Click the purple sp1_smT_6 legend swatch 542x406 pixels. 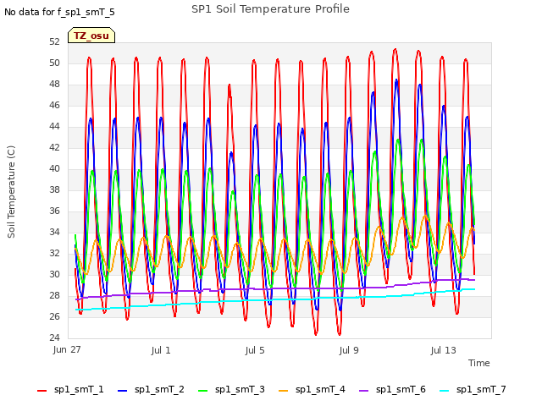363,391
